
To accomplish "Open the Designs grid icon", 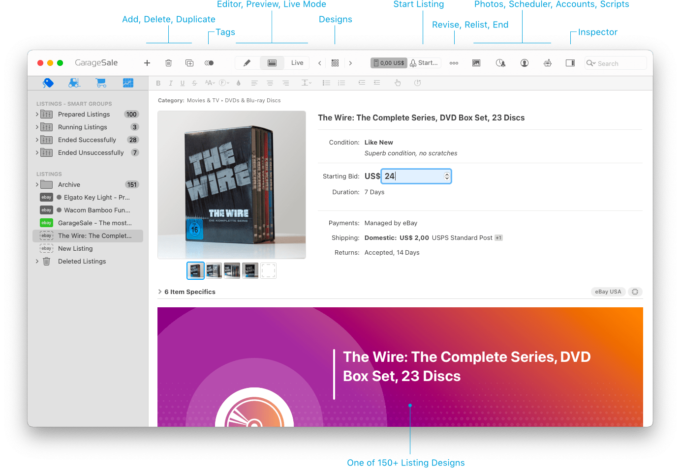I will point(335,63).
